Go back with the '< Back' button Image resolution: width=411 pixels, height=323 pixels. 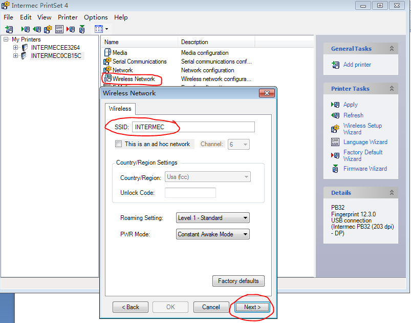pos(131,307)
